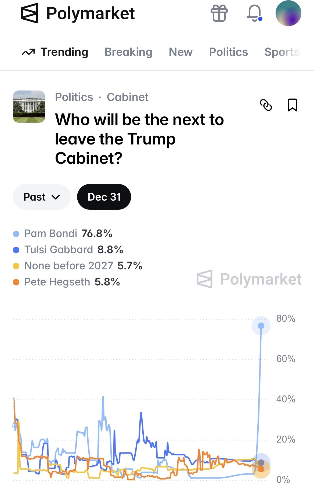The image size is (314, 500).
Task: Switch to the Breaking tab
Action: click(128, 52)
